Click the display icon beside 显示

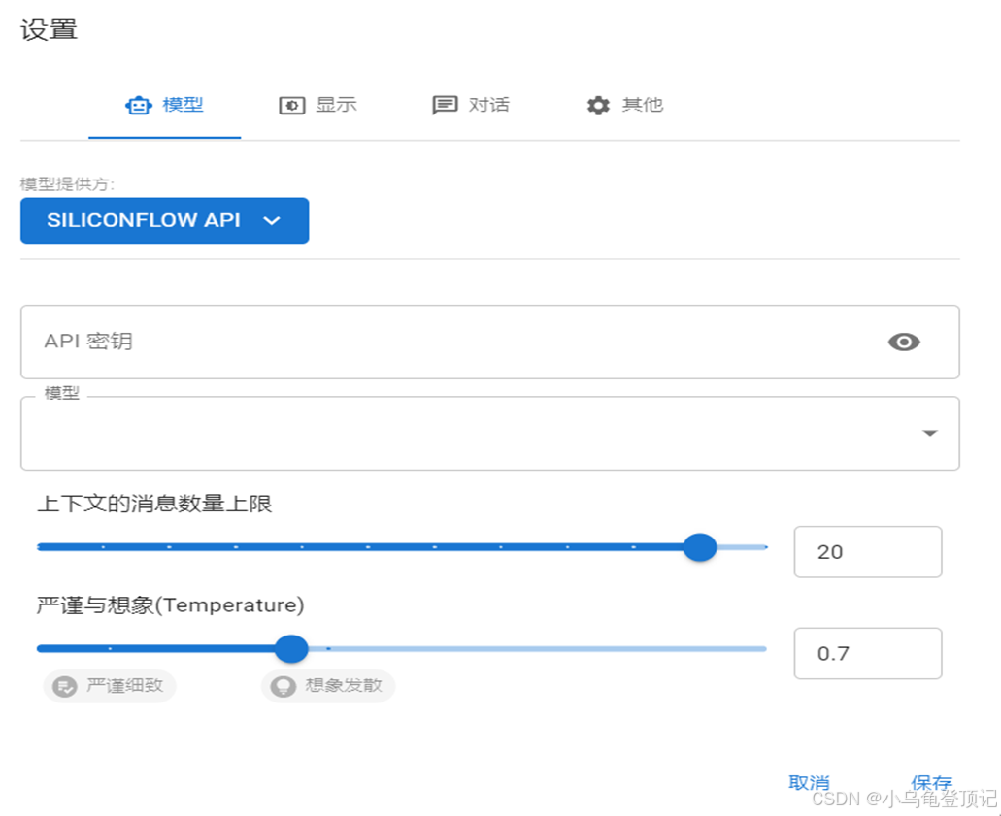[291, 105]
